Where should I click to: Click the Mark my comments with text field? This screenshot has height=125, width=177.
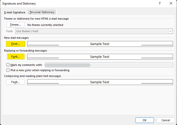click(x=109, y=65)
